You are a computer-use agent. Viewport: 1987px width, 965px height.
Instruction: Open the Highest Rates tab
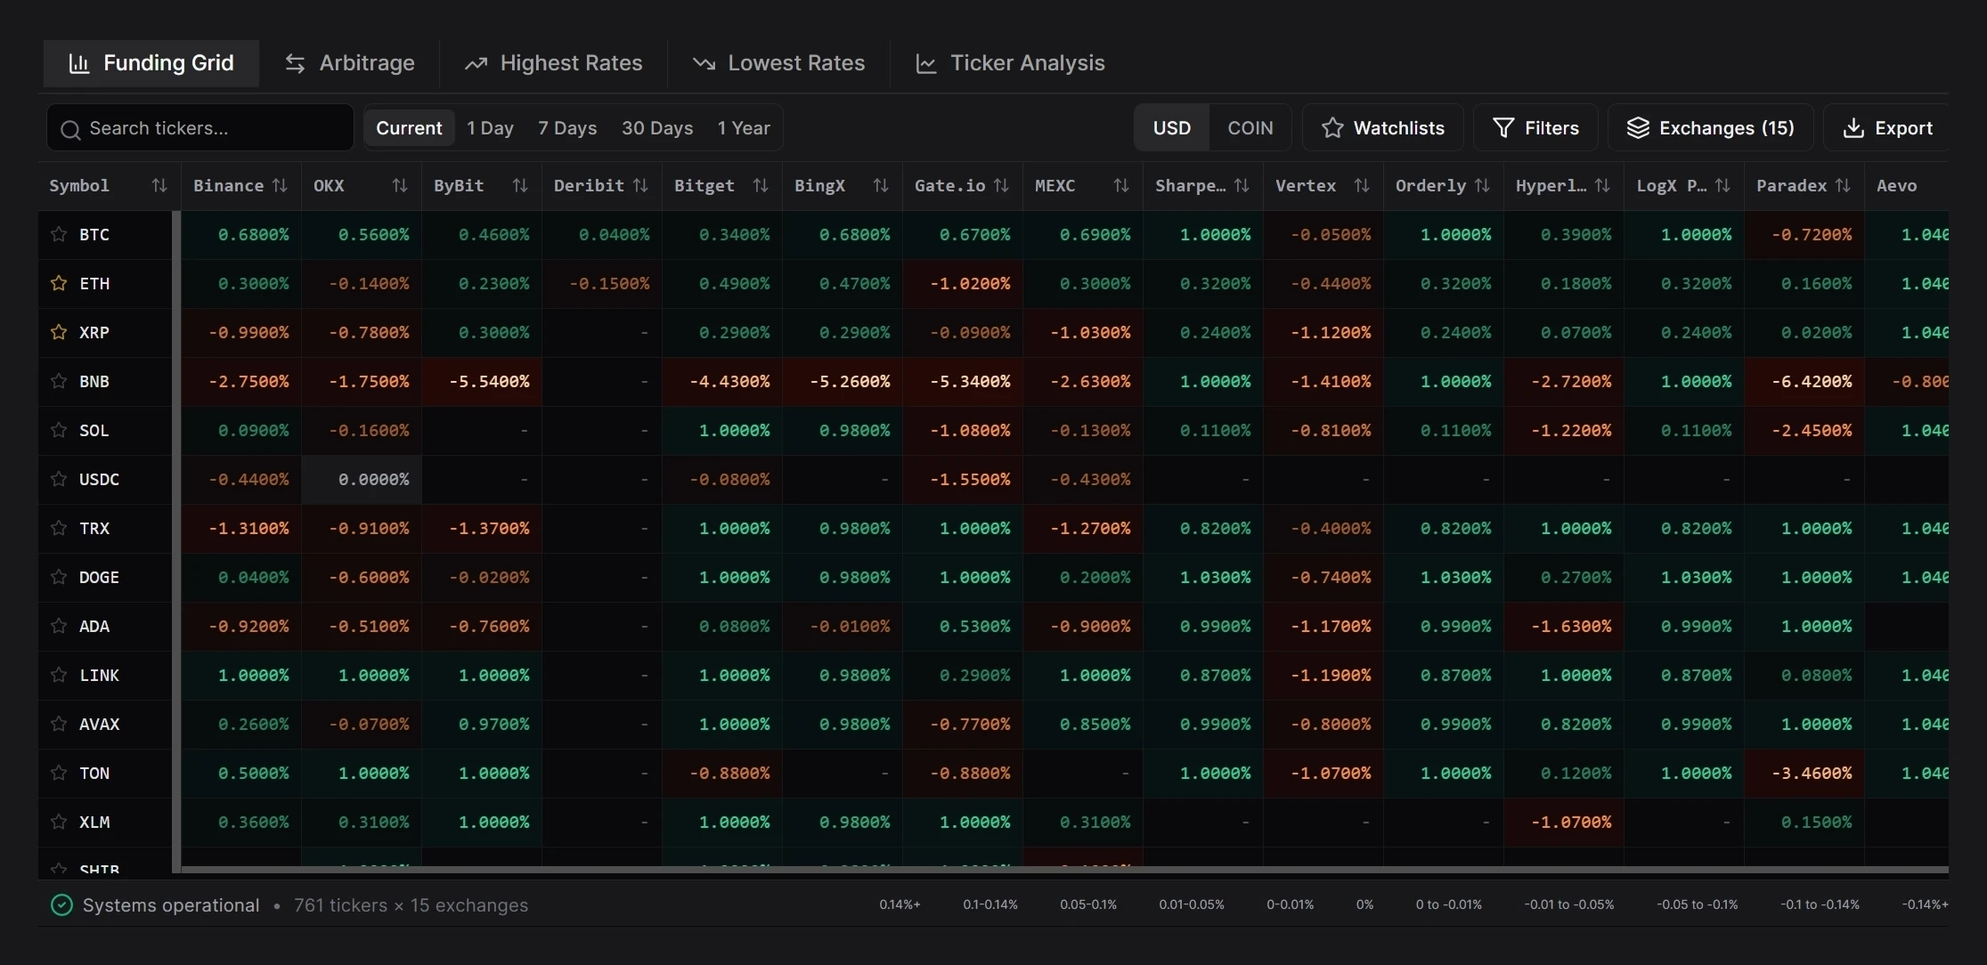[553, 63]
